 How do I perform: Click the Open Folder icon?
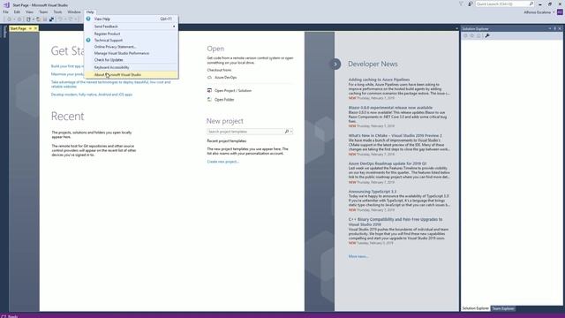coord(210,100)
